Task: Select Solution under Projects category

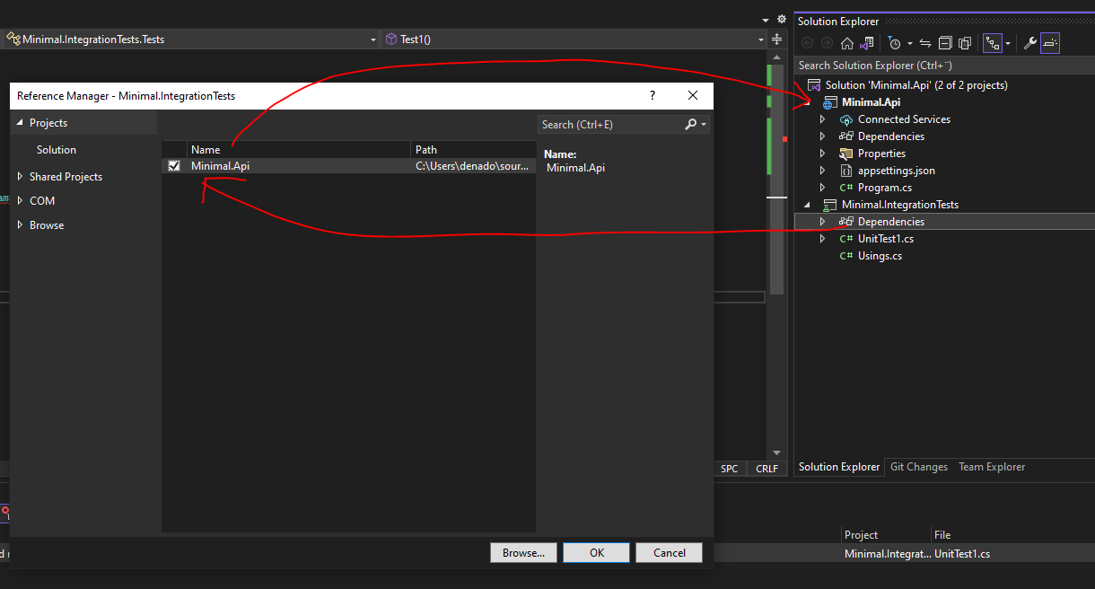Action: click(57, 150)
